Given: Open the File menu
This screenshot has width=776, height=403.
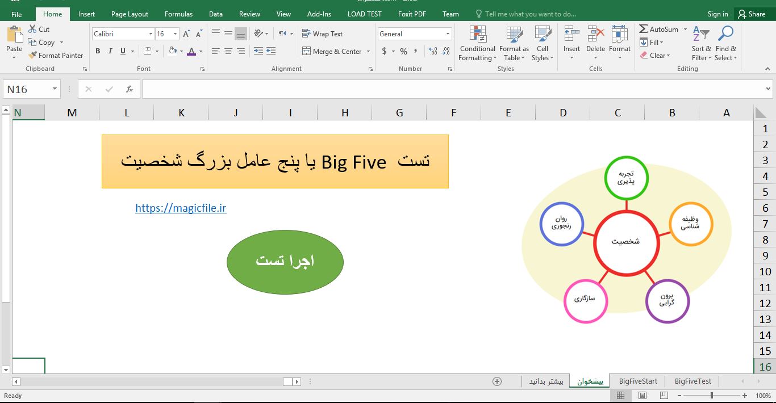Looking at the screenshot, I should pyautogui.click(x=16, y=14).
